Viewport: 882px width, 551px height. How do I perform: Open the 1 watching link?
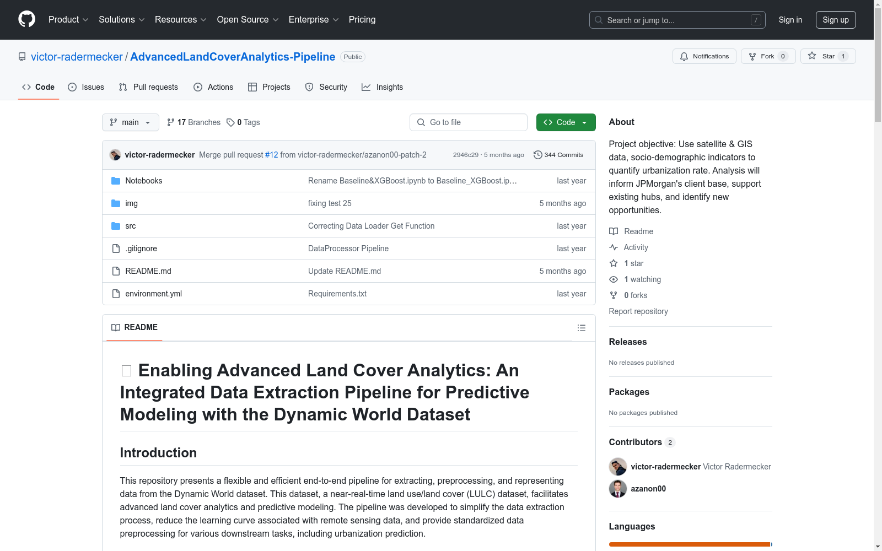pyautogui.click(x=642, y=279)
